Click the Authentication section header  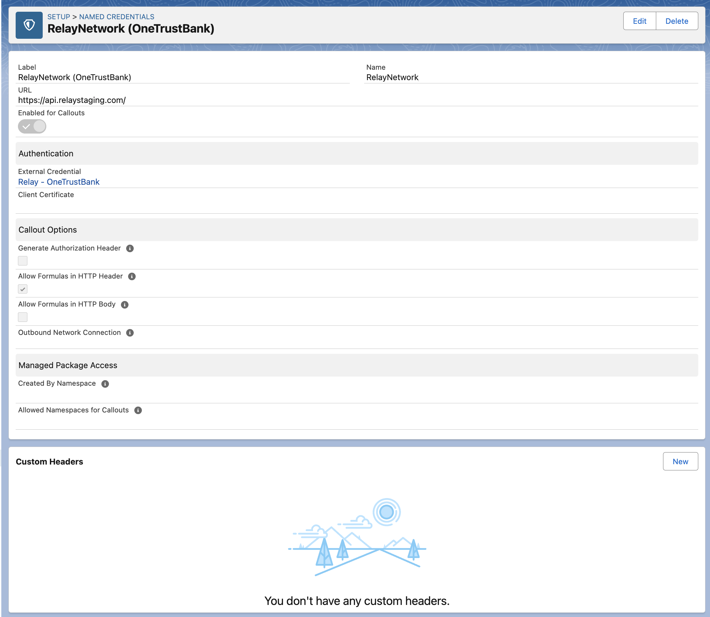tap(46, 153)
